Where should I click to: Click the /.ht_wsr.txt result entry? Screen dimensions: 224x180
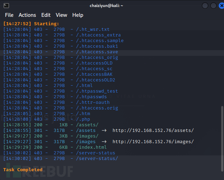(x=93, y=29)
